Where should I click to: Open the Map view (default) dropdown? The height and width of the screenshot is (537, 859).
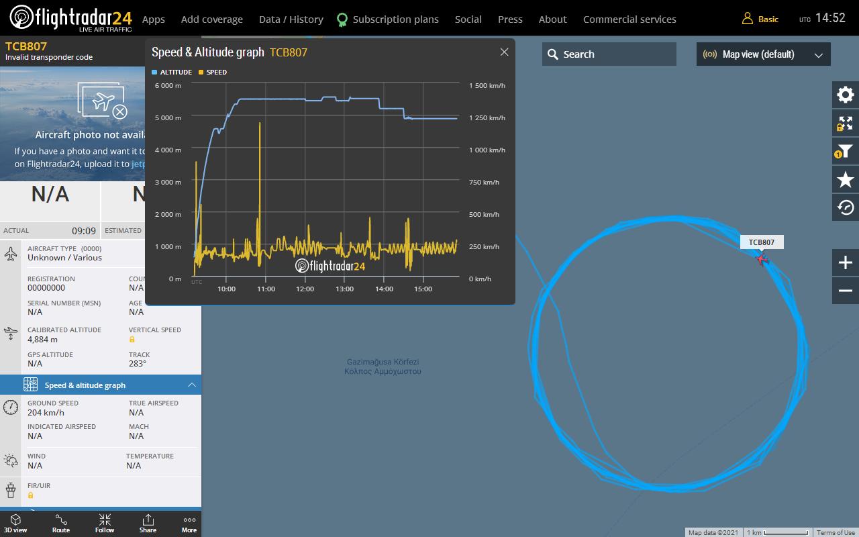tap(763, 54)
